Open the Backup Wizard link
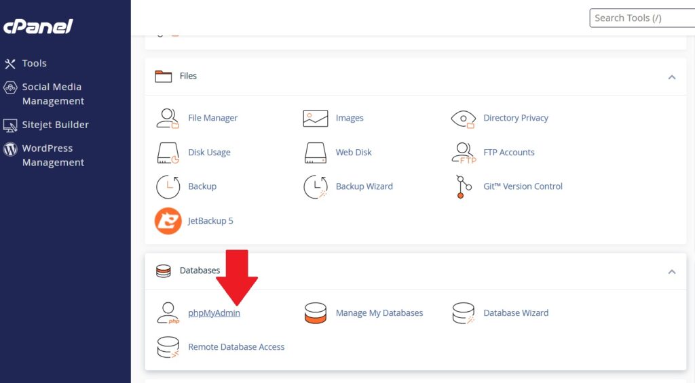Viewport: 695px width, 383px height. point(364,186)
